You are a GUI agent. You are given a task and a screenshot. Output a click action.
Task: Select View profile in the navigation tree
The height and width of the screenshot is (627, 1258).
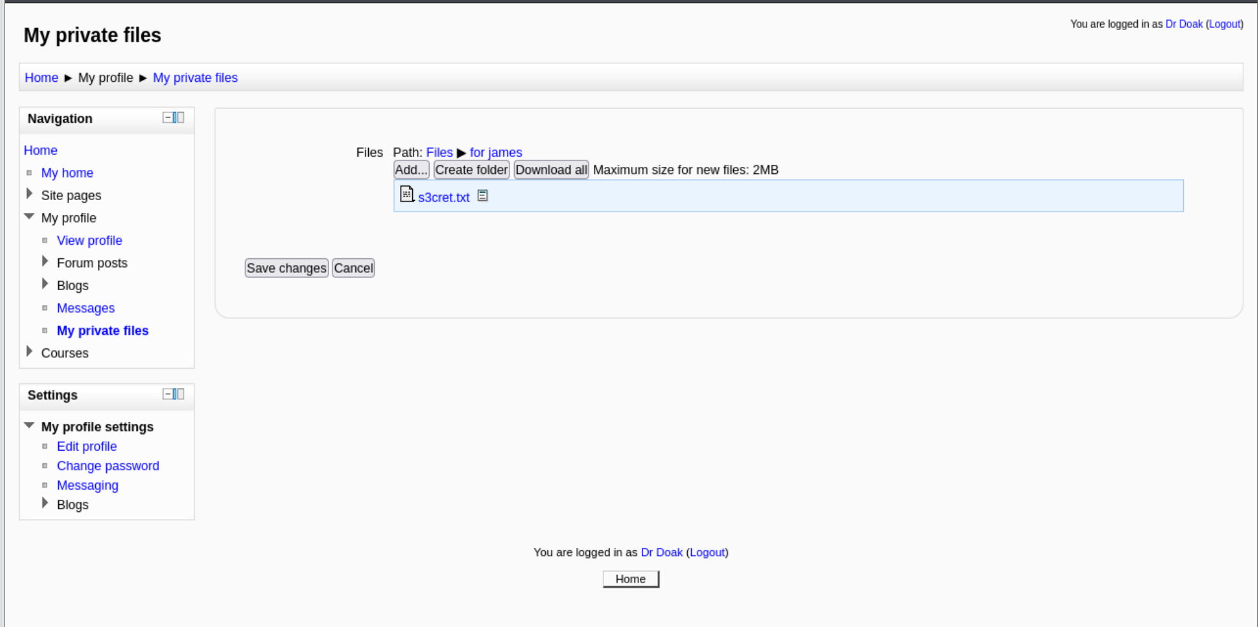click(x=89, y=240)
